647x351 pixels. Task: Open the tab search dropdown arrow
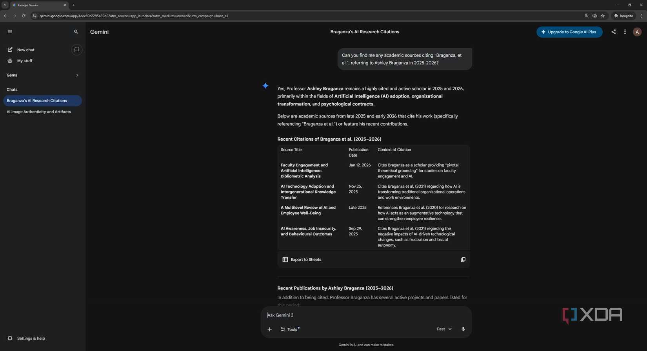(x=5, y=5)
